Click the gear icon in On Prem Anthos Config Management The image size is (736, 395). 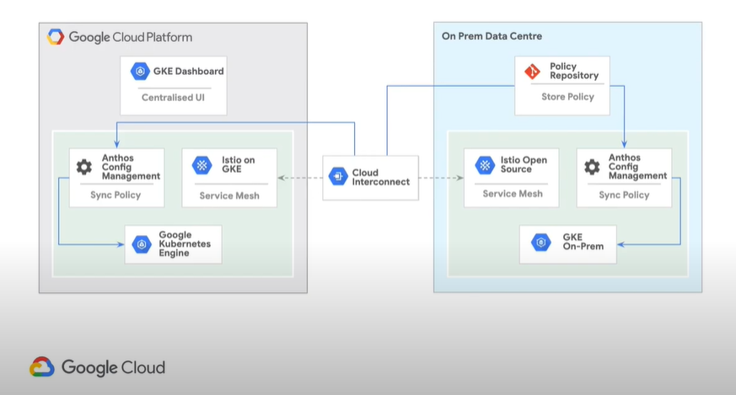coord(592,167)
